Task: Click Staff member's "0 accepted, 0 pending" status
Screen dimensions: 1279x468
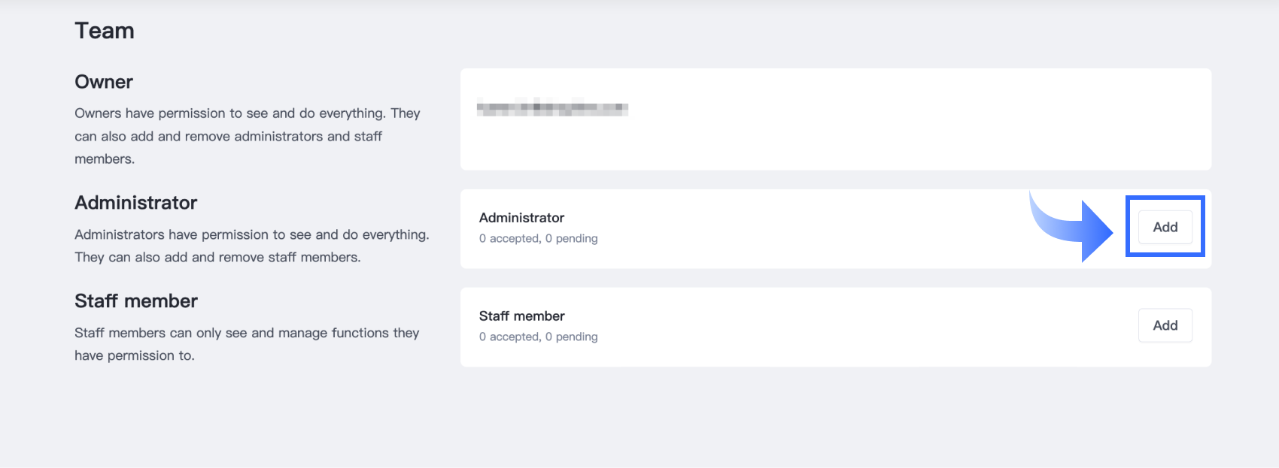Action: tap(538, 337)
